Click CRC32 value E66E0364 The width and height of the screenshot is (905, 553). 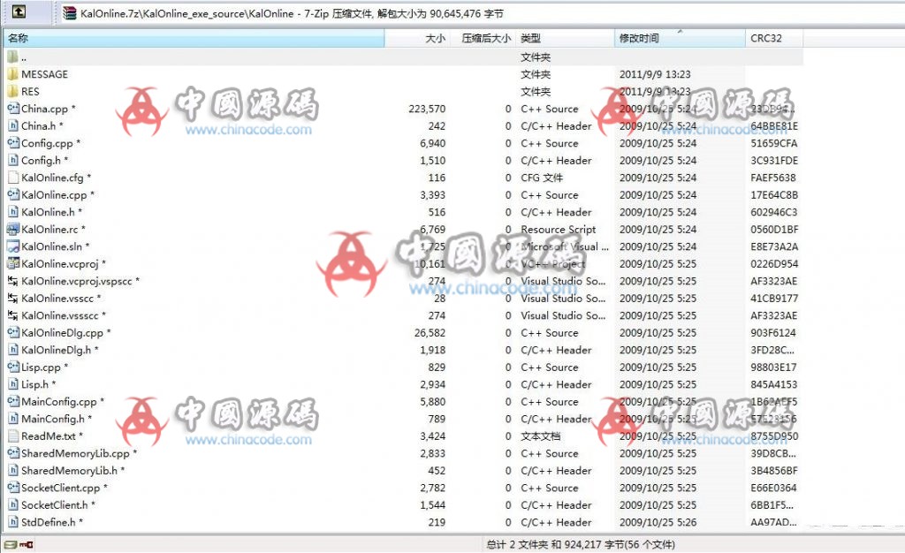773,488
